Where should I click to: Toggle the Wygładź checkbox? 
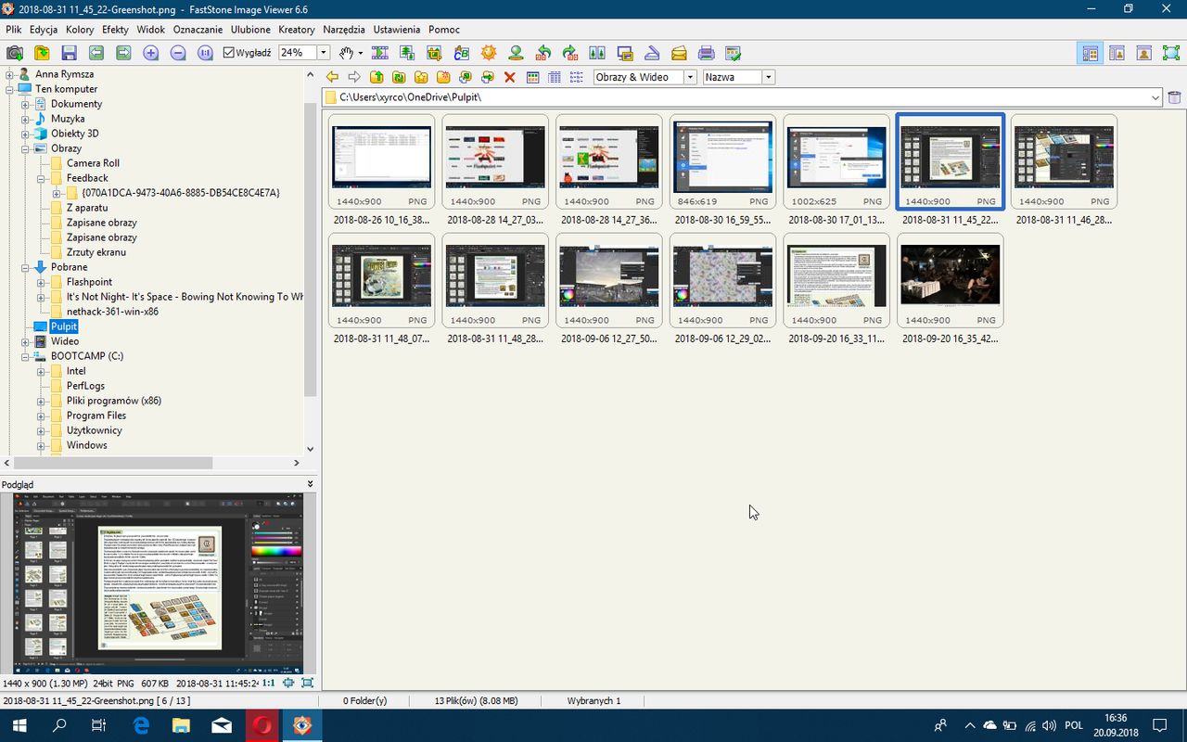[x=229, y=53]
